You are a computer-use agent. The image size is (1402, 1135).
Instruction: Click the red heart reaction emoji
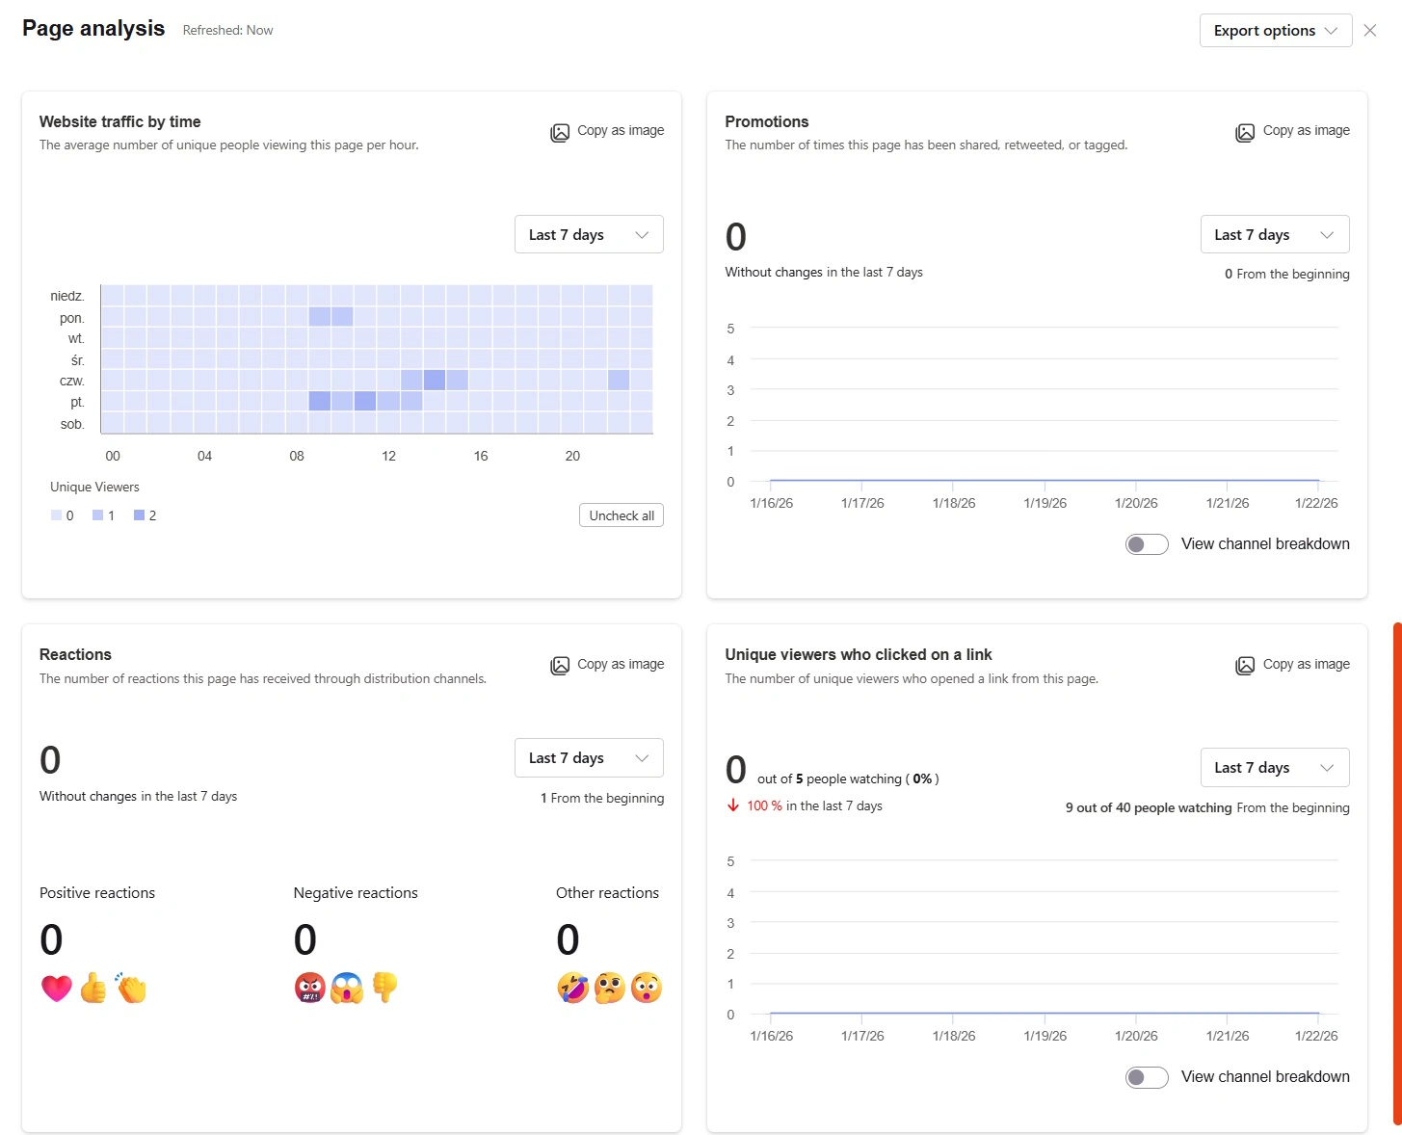tap(57, 988)
